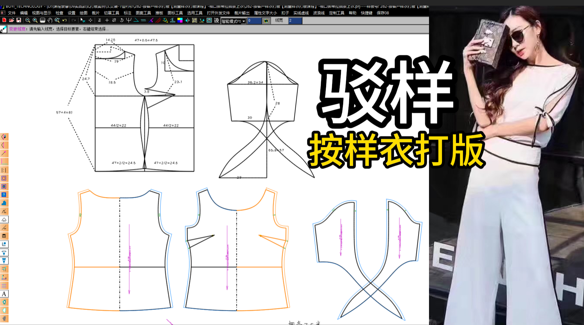Select the text 'A' tool in left toolbar
The height and width of the screenshot is (325, 584).
click(4, 294)
